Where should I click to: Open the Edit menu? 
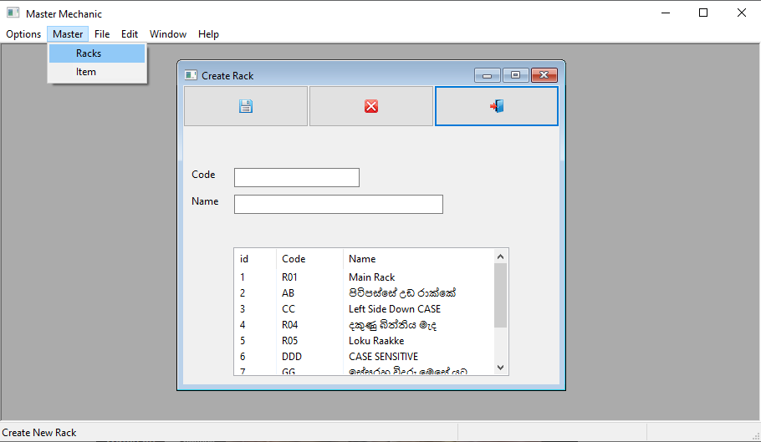click(x=130, y=34)
